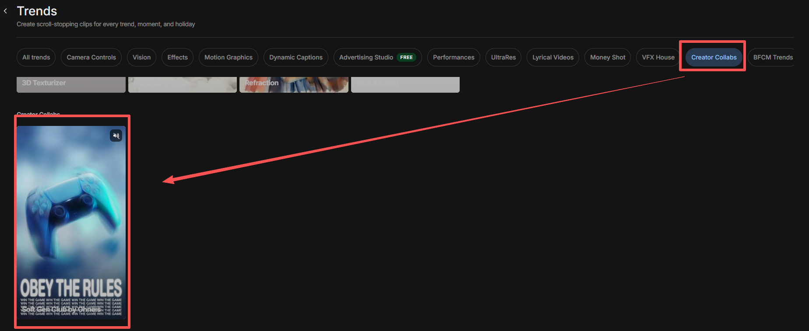
Task: Open the 3D Texturizer thumbnail
Action: (x=71, y=84)
